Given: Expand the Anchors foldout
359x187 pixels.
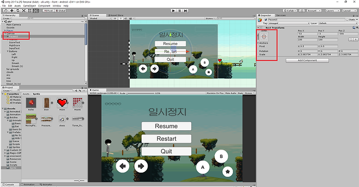Looking at the screenshot, I should pyautogui.click(x=258, y=43).
